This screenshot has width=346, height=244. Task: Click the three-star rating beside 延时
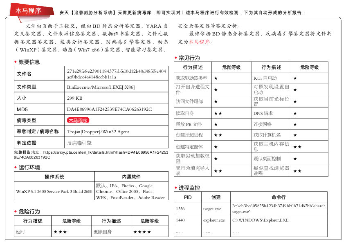(x=60, y=232)
